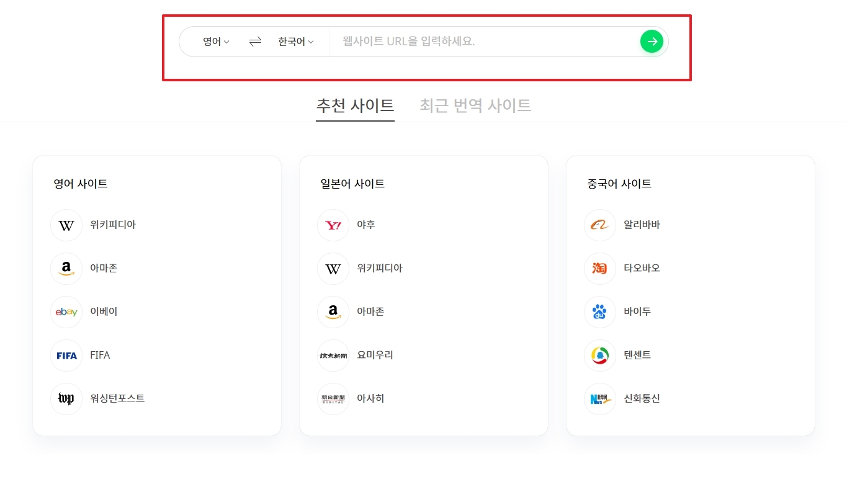Viewport: 847px width, 484px height.
Task: Click the Baidu site icon
Action: click(x=599, y=312)
